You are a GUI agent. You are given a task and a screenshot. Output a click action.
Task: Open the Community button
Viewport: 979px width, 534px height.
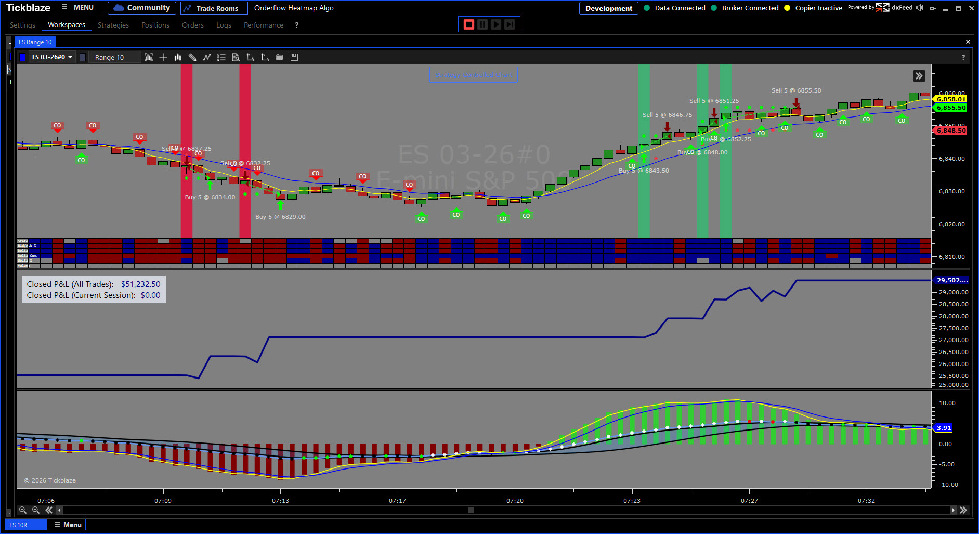coord(141,8)
